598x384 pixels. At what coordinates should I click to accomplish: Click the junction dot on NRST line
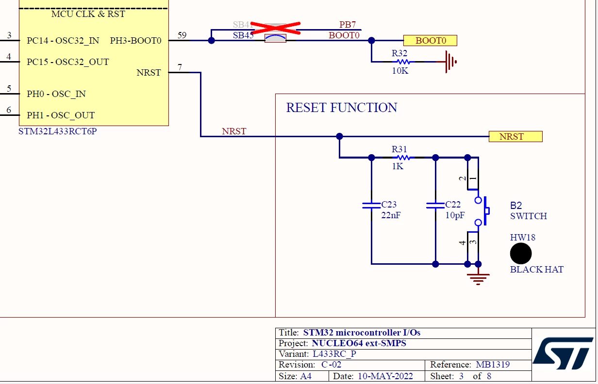pos(339,137)
